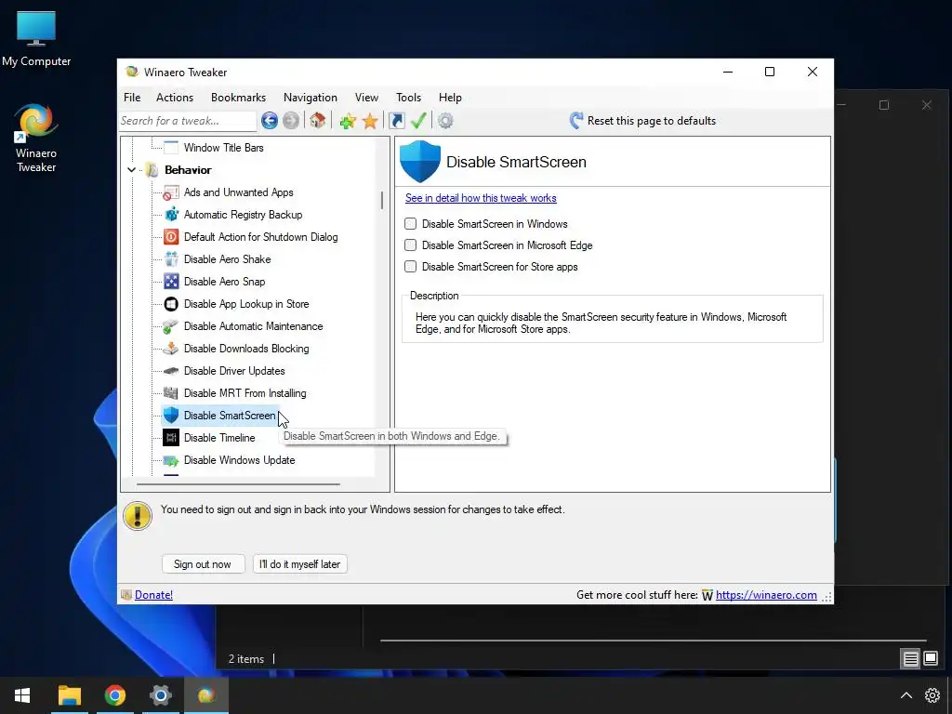Launch Chrome from the taskbar
Screen dimensions: 952x714
[x=114, y=695]
